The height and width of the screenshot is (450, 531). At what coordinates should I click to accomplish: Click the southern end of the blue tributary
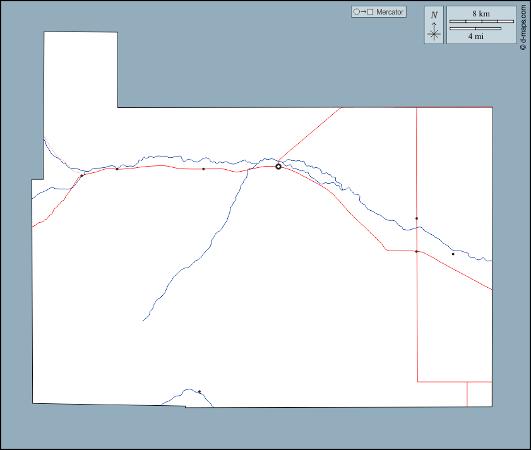point(144,320)
